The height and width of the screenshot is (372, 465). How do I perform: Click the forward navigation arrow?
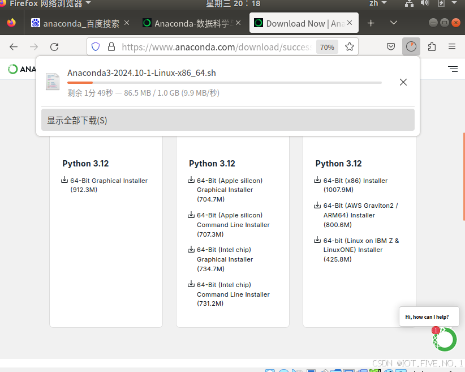click(x=34, y=47)
